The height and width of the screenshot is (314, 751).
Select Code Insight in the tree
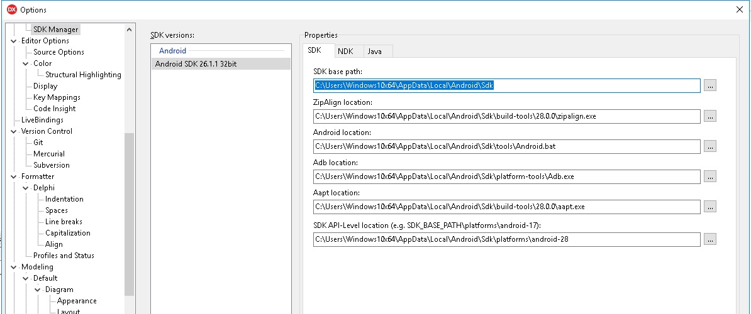coord(55,109)
